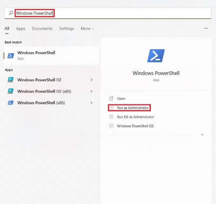Click the Apps section heading in results
Screen dimensions: 216x204
click(9, 70)
